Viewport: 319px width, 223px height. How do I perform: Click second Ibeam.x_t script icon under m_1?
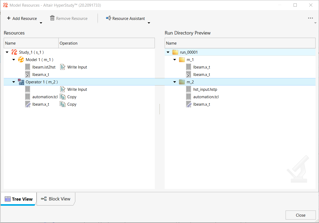click(x=189, y=74)
